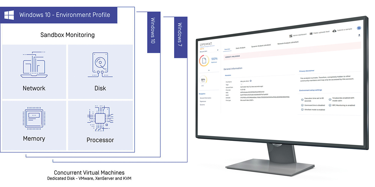Click the 32% circular progress gauge
The width and height of the screenshot is (375, 187).
point(203,80)
